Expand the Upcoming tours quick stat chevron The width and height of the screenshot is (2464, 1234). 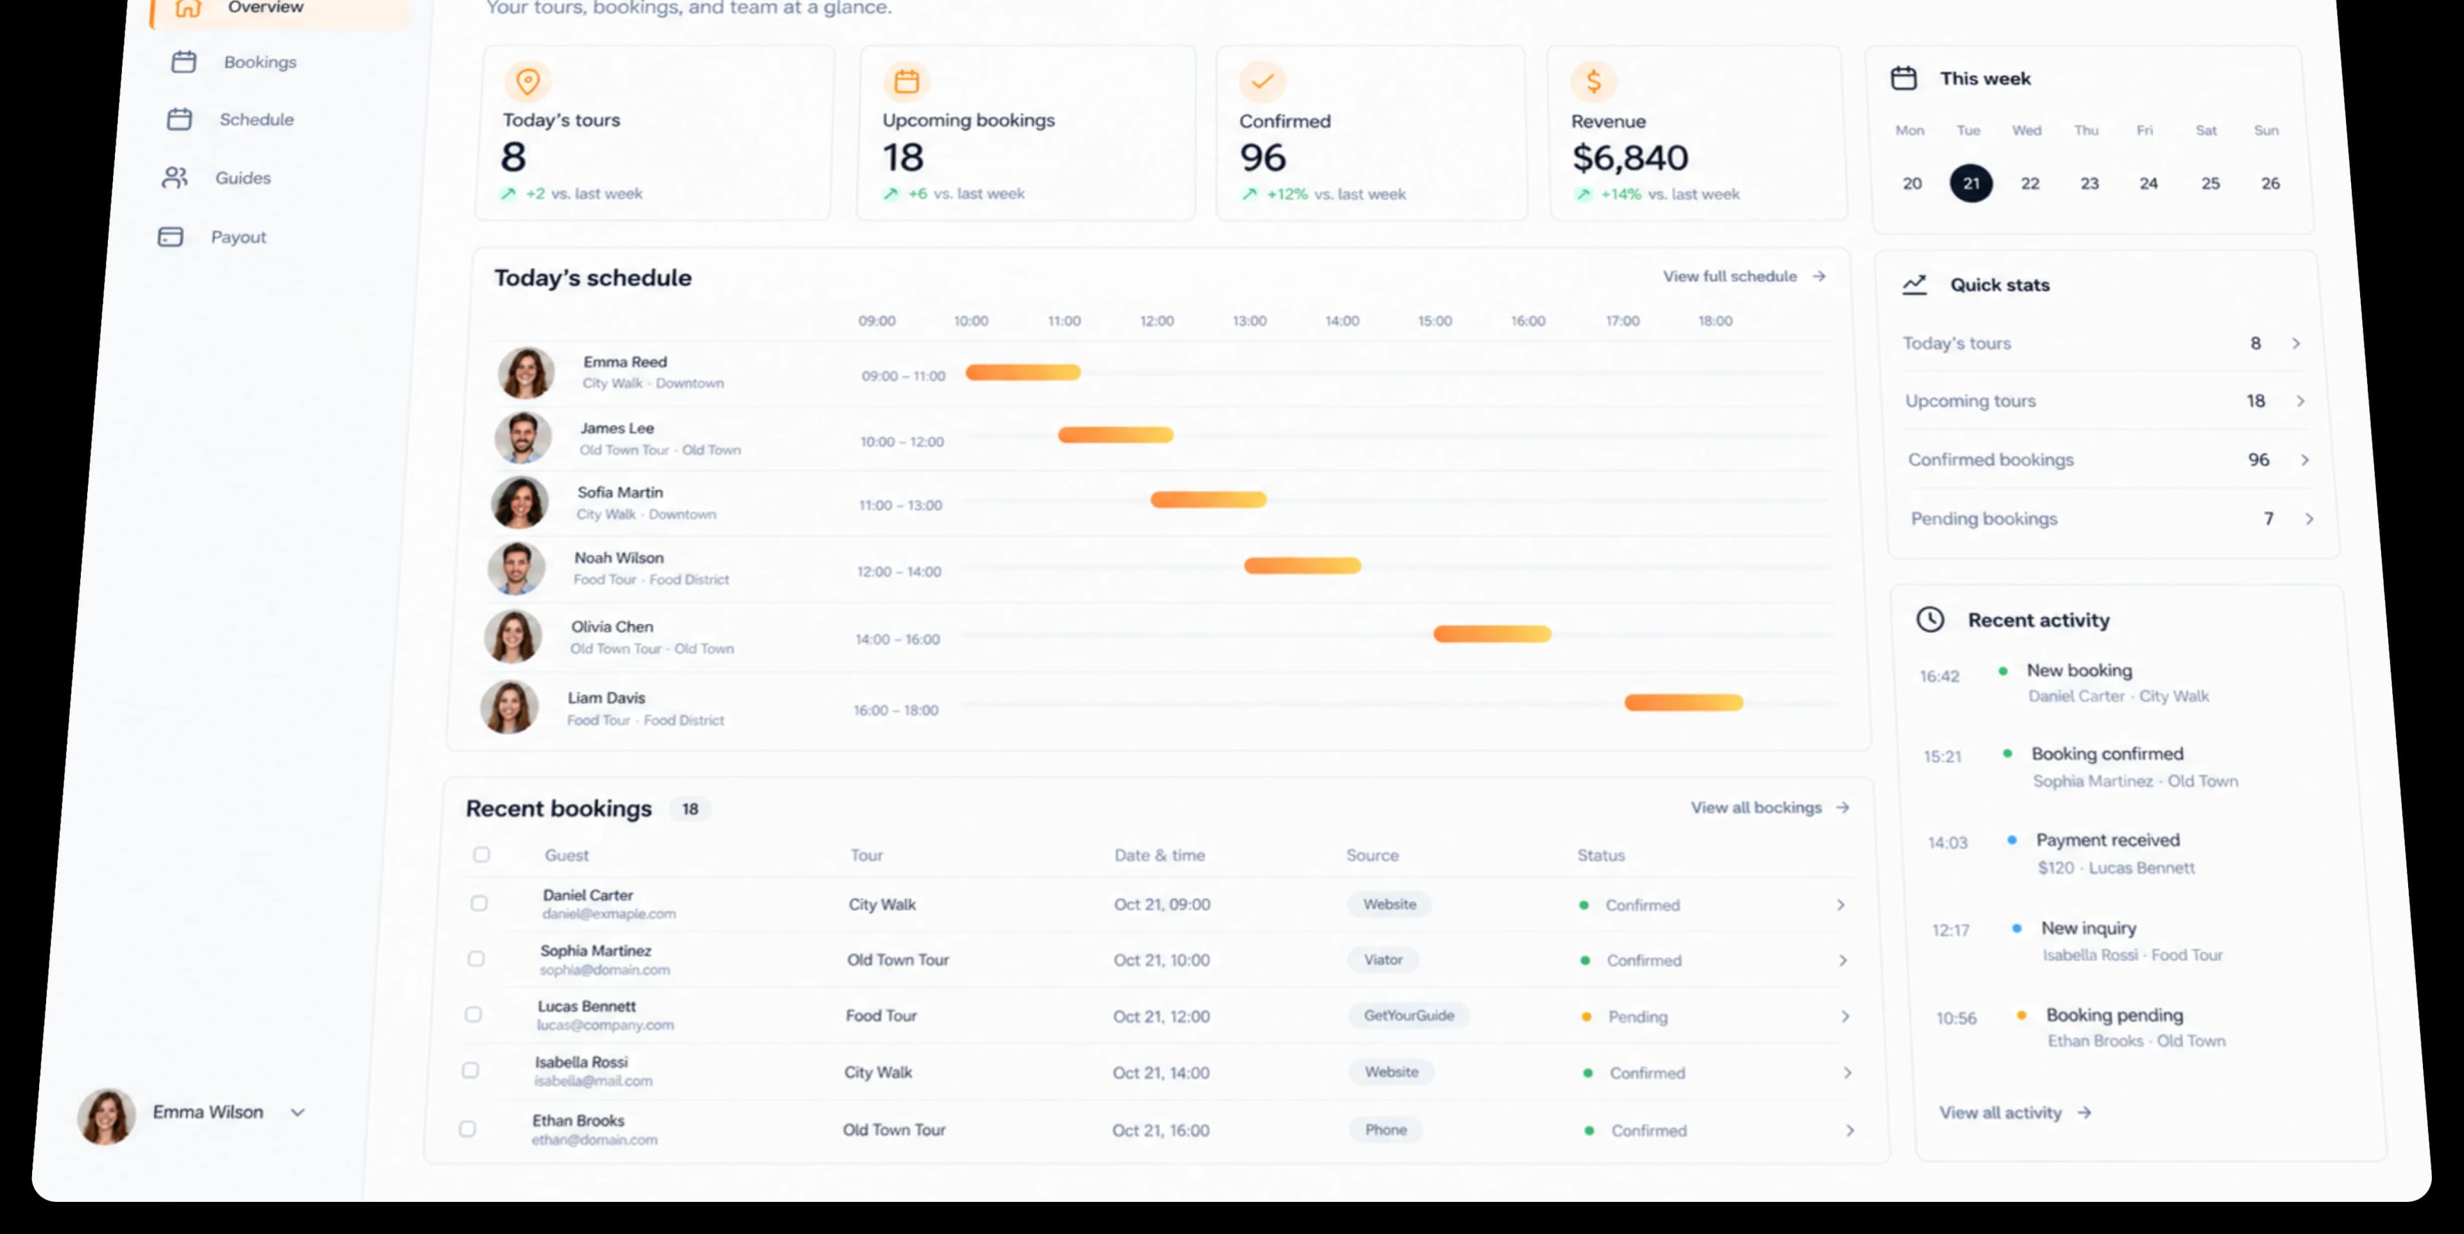click(x=2300, y=400)
